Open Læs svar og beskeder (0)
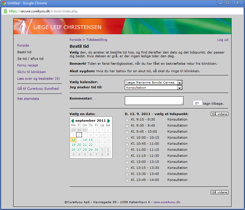Viewport: 245px width, 210px height. [x=39, y=79]
